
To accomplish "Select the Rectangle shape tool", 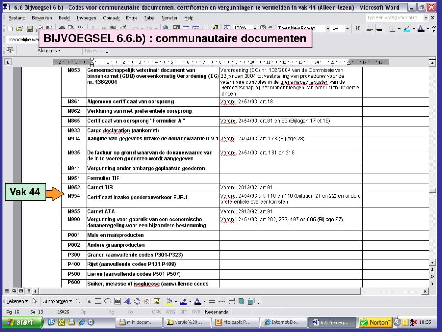I will tap(98, 301).
